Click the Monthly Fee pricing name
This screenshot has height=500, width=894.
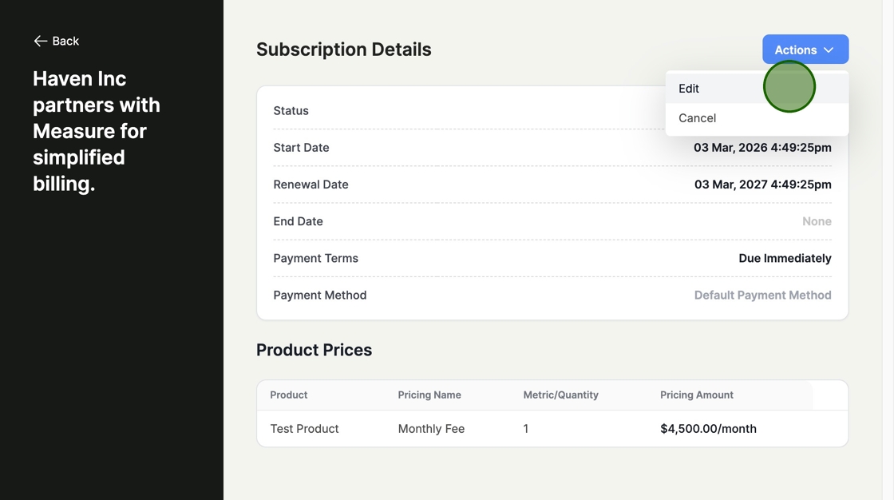tap(431, 429)
